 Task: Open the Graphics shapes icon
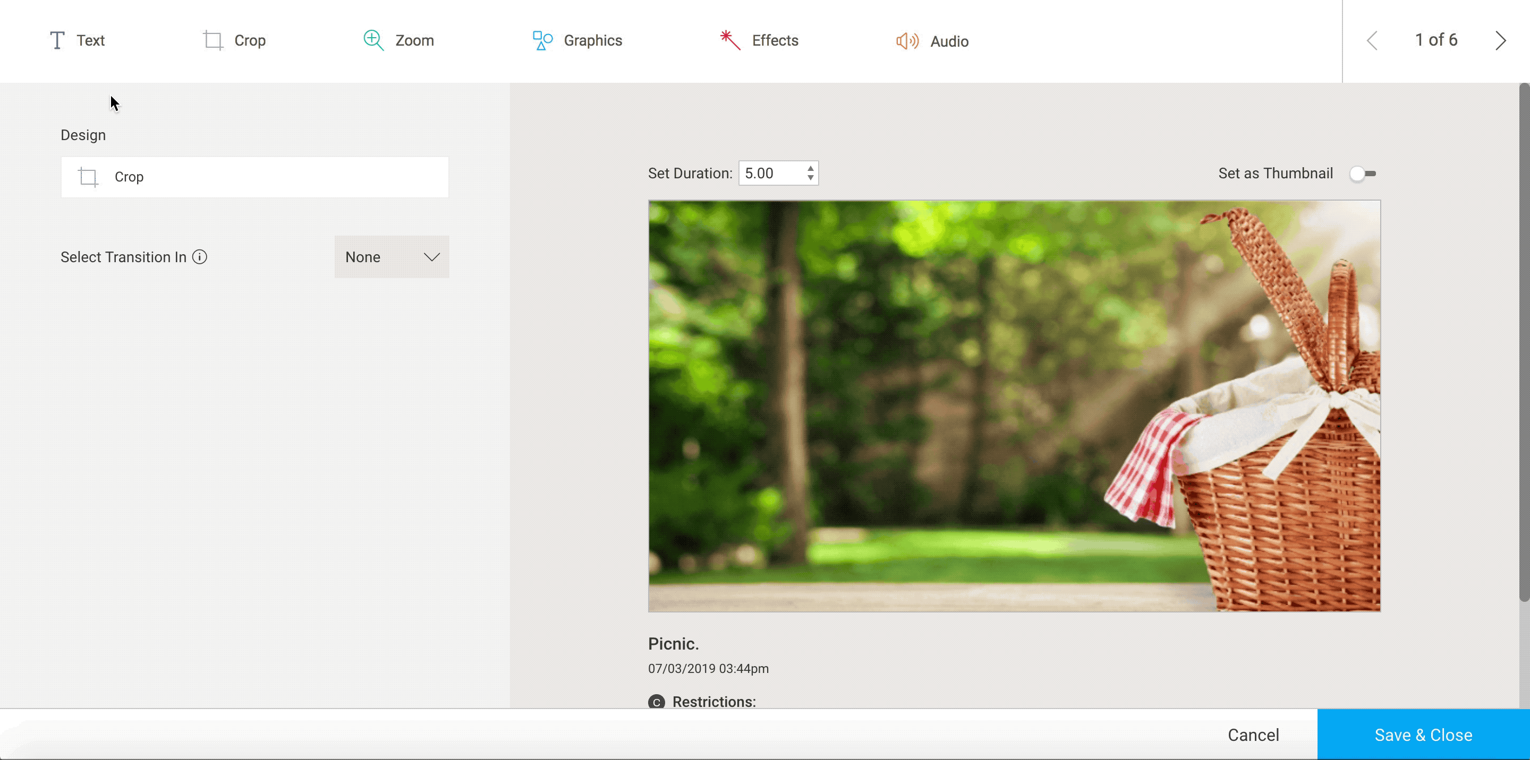[x=542, y=40]
